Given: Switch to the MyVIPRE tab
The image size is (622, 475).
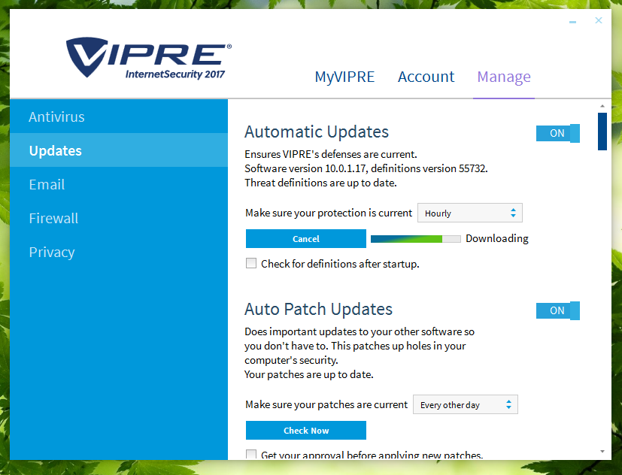Looking at the screenshot, I should 344,77.
